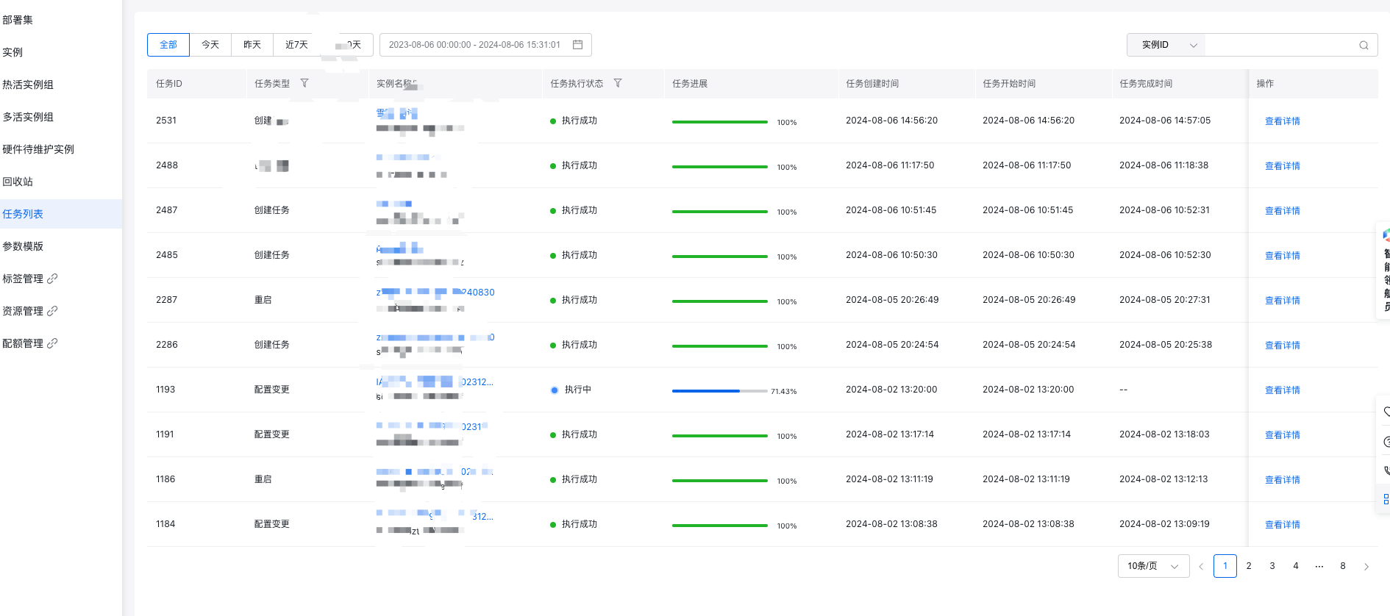Viewport: 1390px width, 616px height.
Task: Go to previous page arrow
Action: coord(1201,567)
